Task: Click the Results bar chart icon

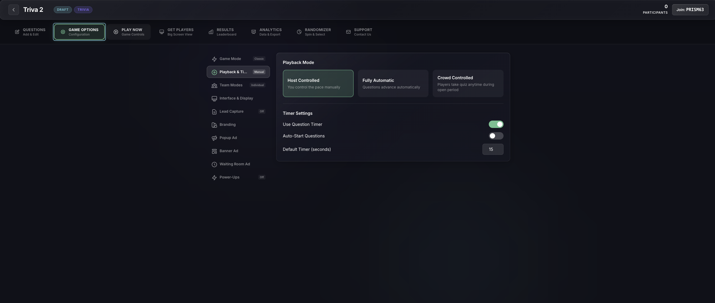Action: 211,32
